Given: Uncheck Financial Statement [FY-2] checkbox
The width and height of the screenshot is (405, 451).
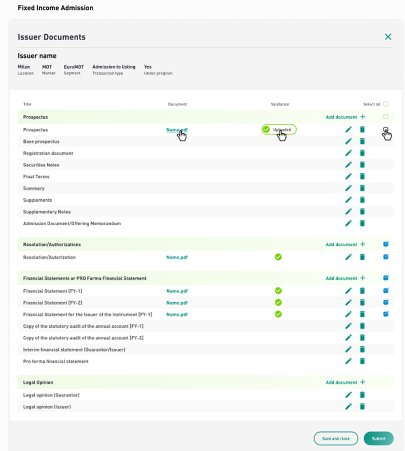Looking at the screenshot, I should 386,302.
